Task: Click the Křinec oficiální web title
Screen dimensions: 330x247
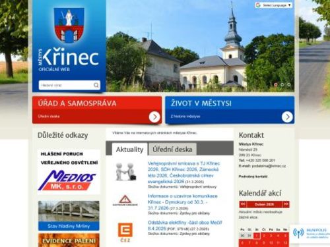Action: [69, 60]
